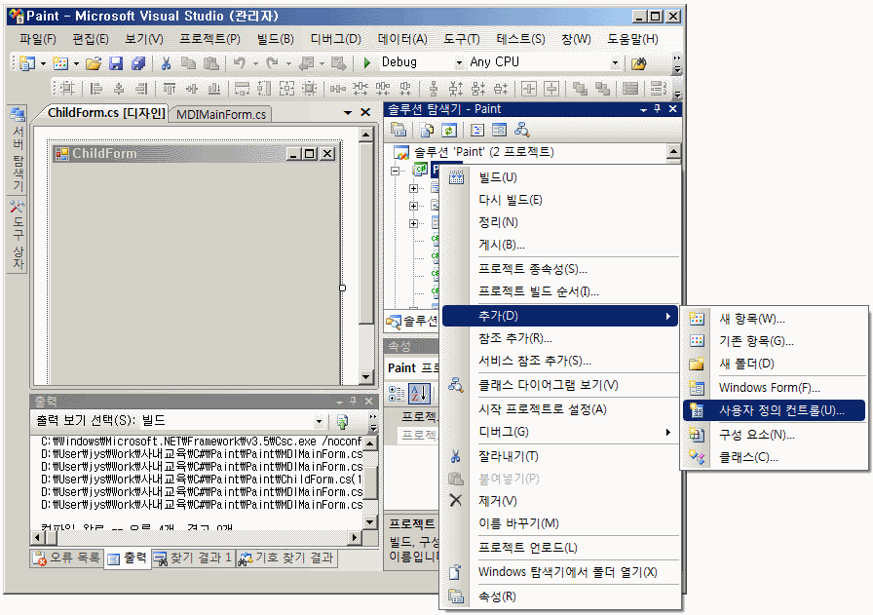This screenshot has width=873, height=615.
Task: Choose 프로젝트 언로드(L) in context menu
Action: click(x=560, y=548)
